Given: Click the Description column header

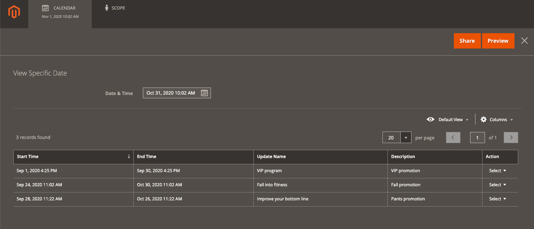Looking at the screenshot, I should coord(435,156).
